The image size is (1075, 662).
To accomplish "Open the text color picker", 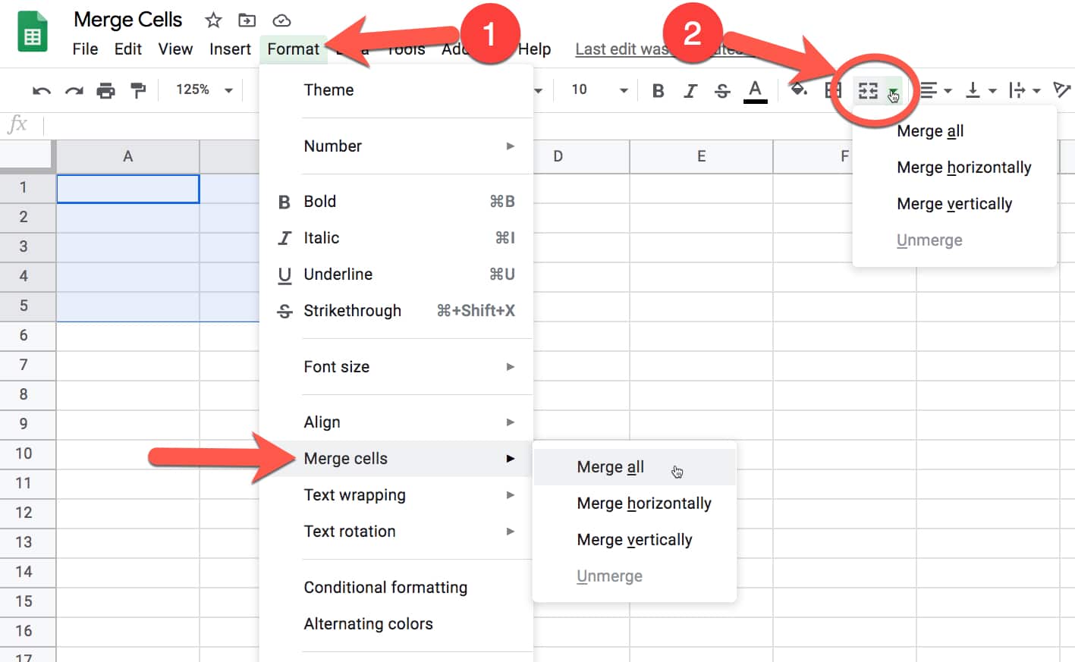I will [x=755, y=91].
